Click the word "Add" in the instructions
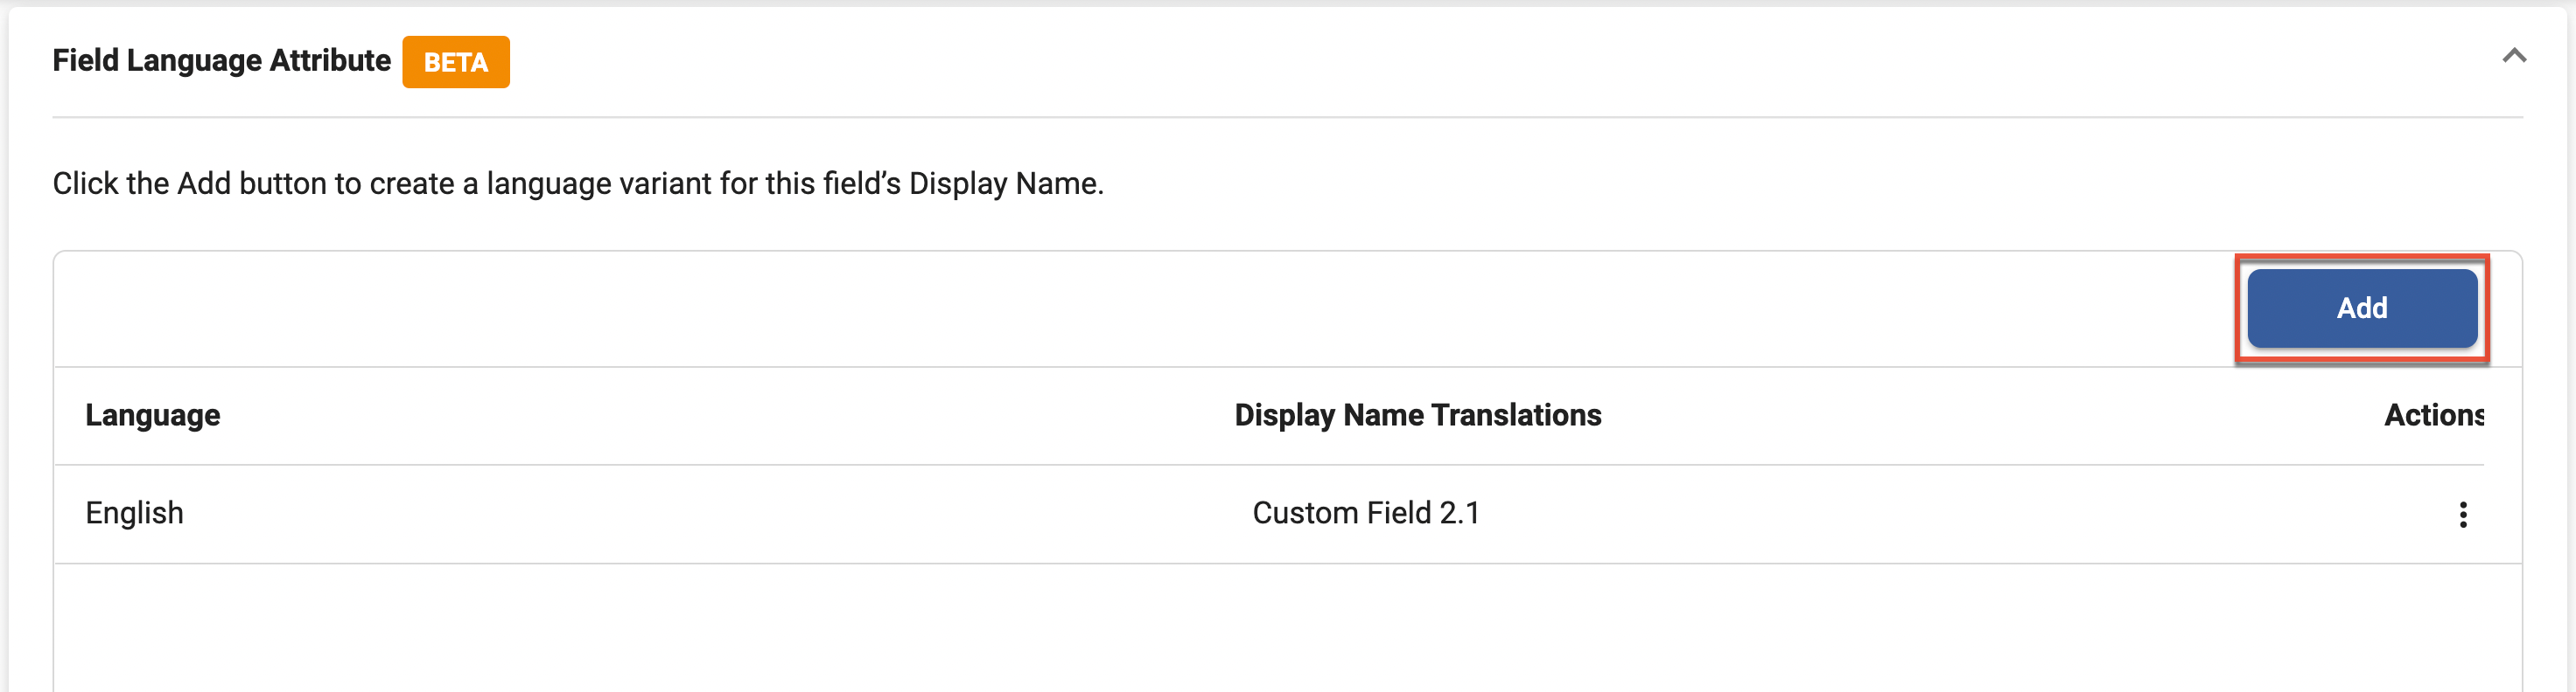This screenshot has height=692, width=2576. tap(204, 183)
